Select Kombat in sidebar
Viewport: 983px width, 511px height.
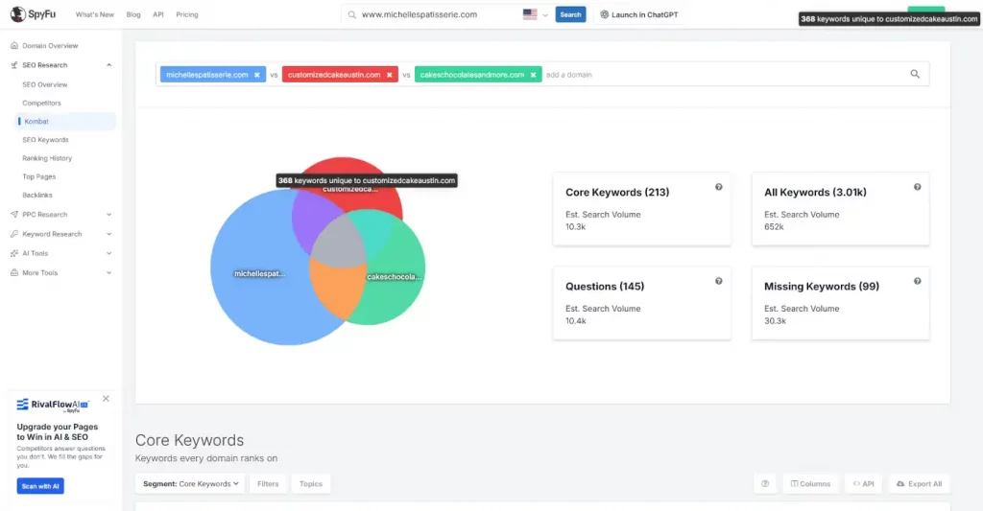coord(66,122)
